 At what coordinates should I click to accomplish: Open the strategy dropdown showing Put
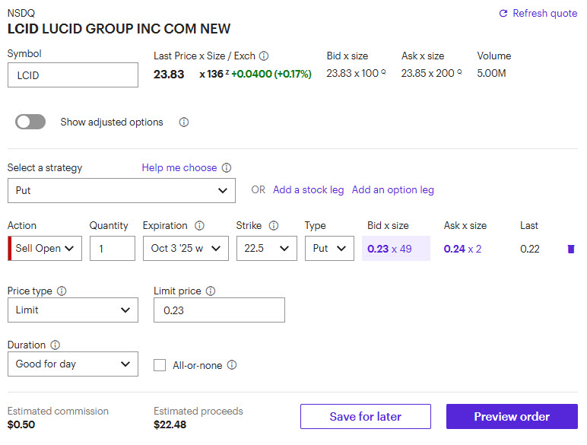122,191
